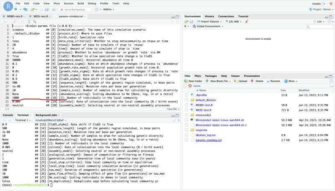Switch to the Packages tab
The image size is (335, 191).
coord(211,76)
